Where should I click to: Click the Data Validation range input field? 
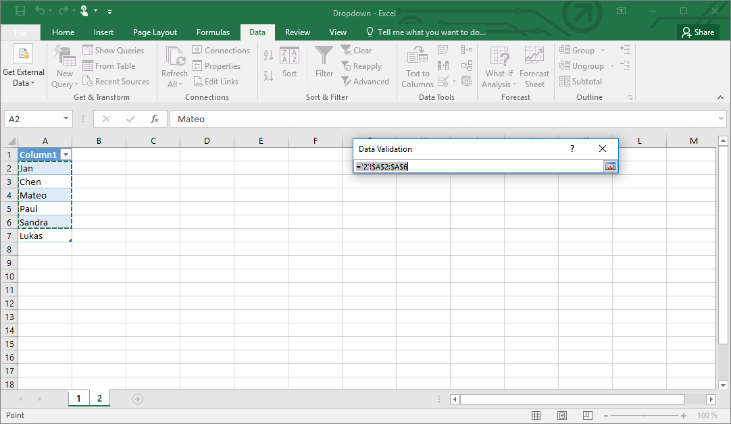pyautogui.click(x=473, y=166)
